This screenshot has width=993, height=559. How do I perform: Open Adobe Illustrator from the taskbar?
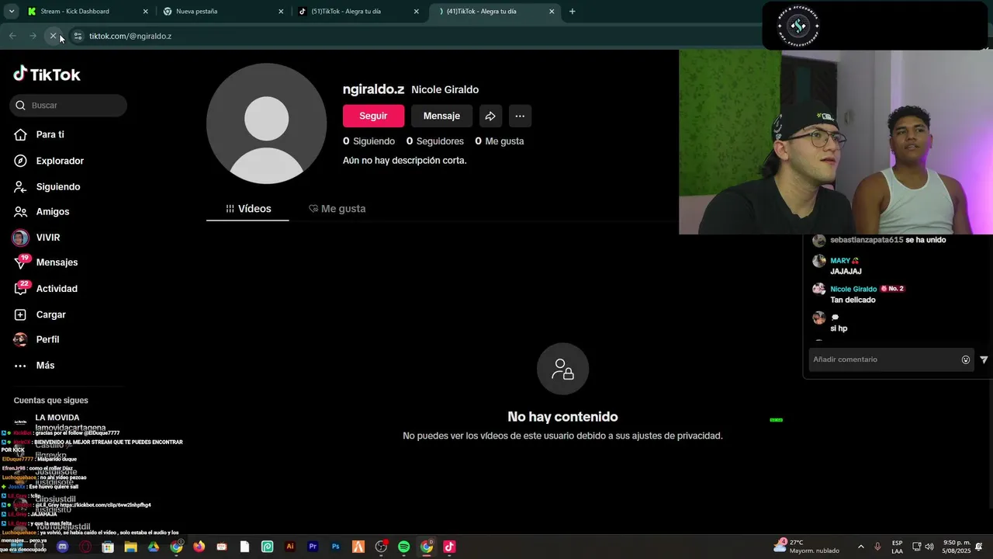290,547
